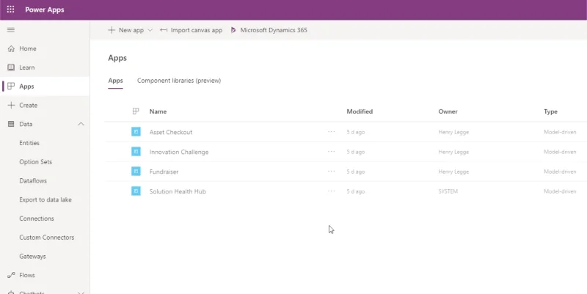
Task: Click the Solution Health Hub app icon
Action: [x=136, y=191]
